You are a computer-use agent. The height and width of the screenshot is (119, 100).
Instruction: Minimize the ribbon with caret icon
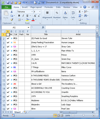81,7
